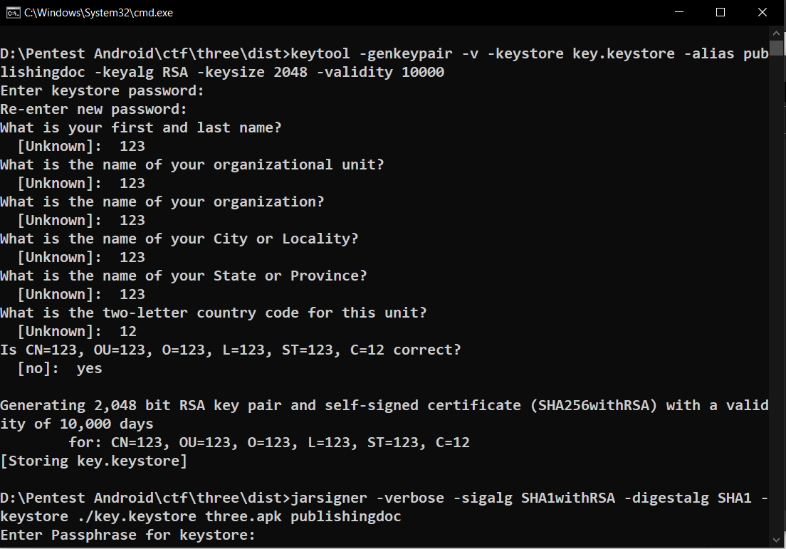Click the 'Generating 2,048 bit RSA' line

point(384,405)
